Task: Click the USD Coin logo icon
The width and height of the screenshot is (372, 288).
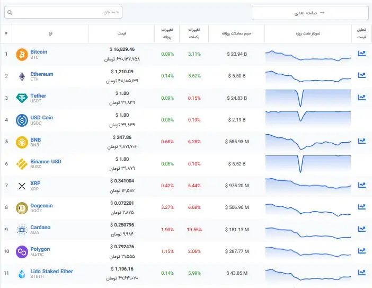Action: coord(22,120)
